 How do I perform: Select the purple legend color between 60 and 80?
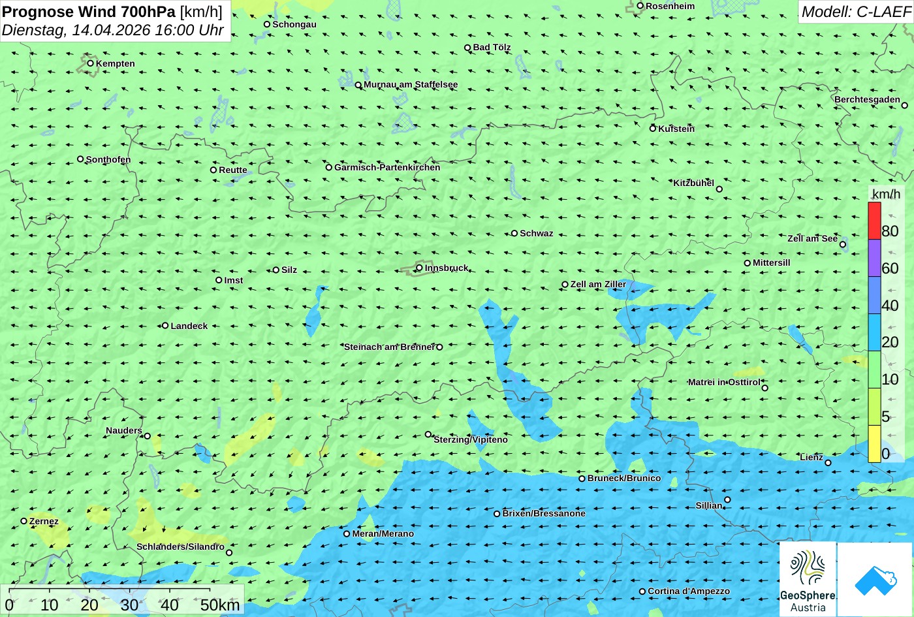coord(874,258)
